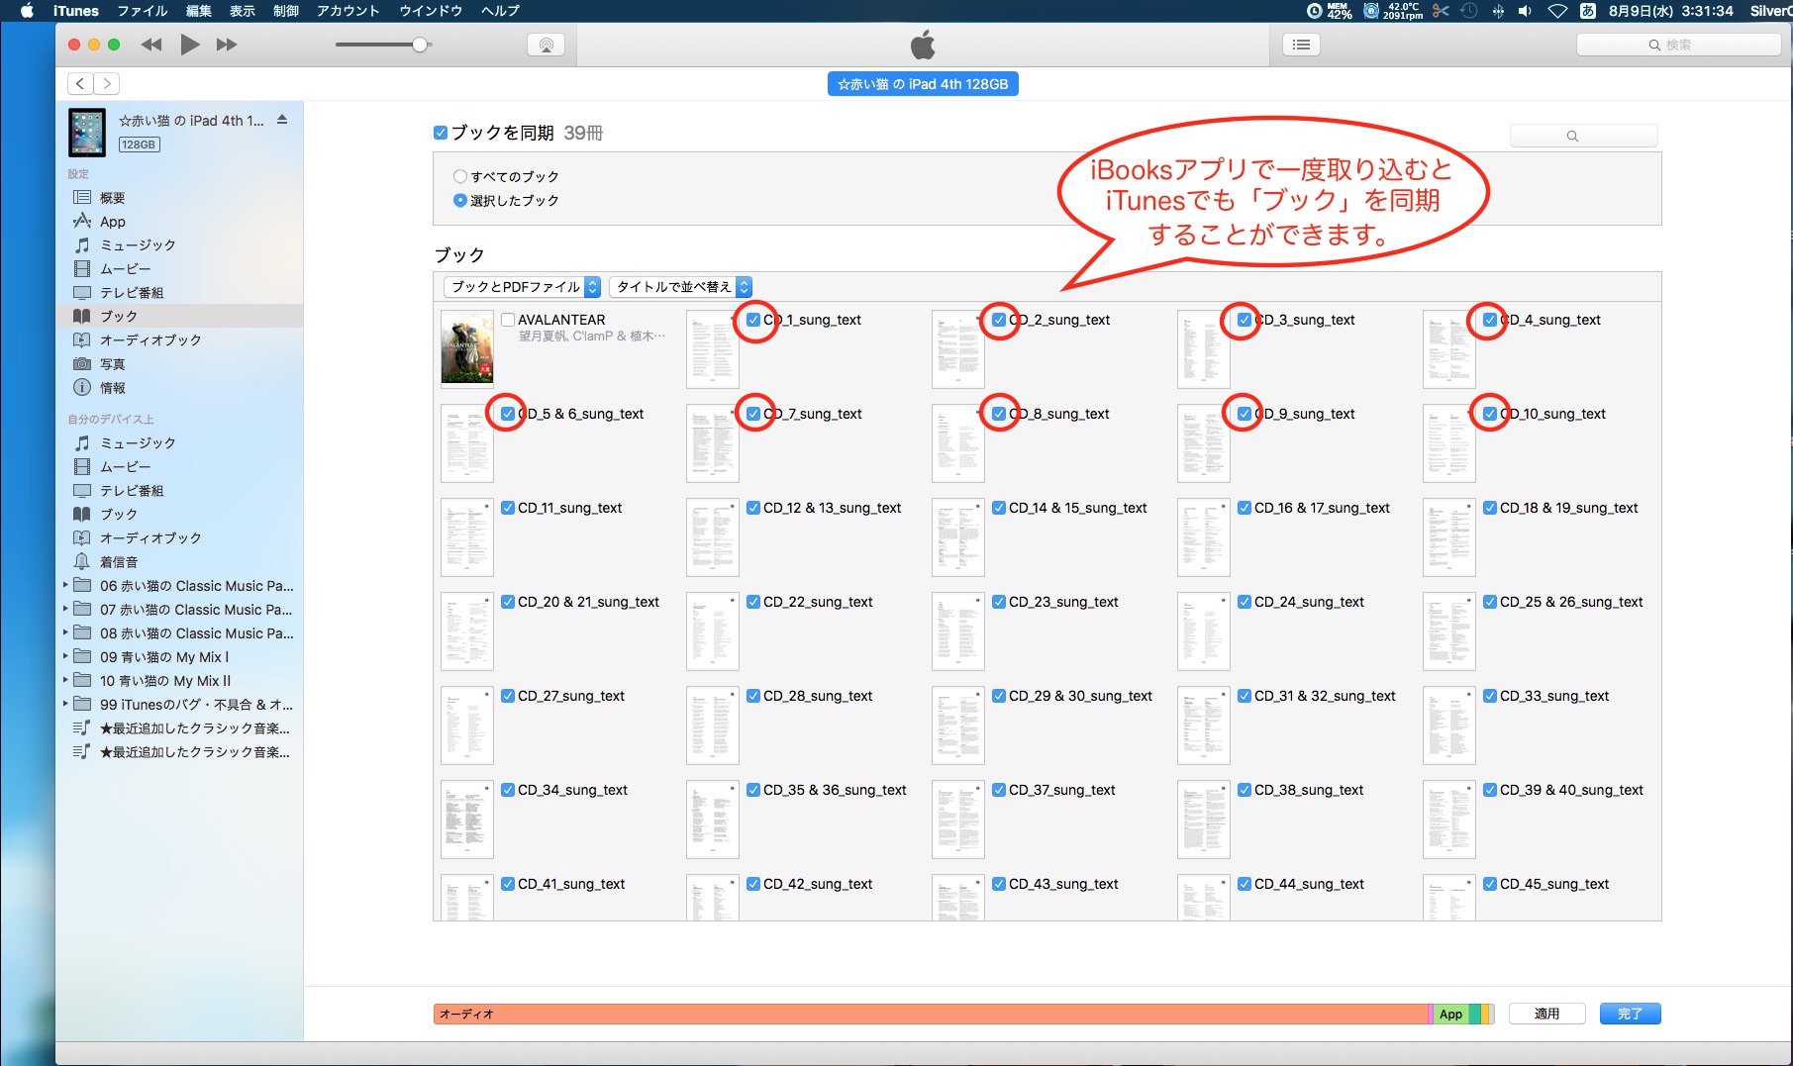The width and height of the screenshot is (1793, 1066).
Task: Open the 編集 menu
Action: [x=199, y=11]
